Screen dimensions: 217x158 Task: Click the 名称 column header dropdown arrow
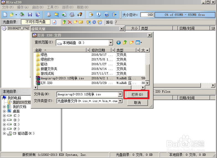(x=88, y=50)
